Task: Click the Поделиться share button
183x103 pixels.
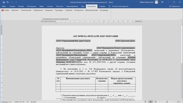Action: pyautogui.click(x=174, y=6)
